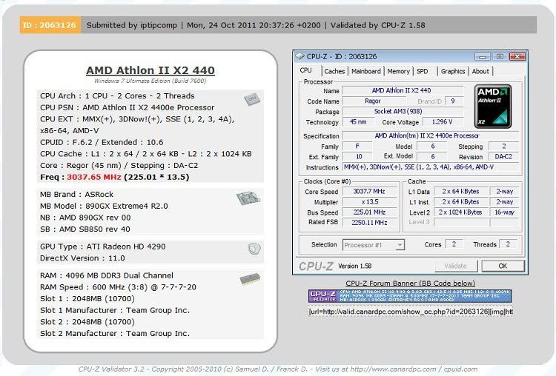Screen dimensions: 556x376
Task: Switch to the About tab
Action: pyautogui.click(x=480, y=71)
